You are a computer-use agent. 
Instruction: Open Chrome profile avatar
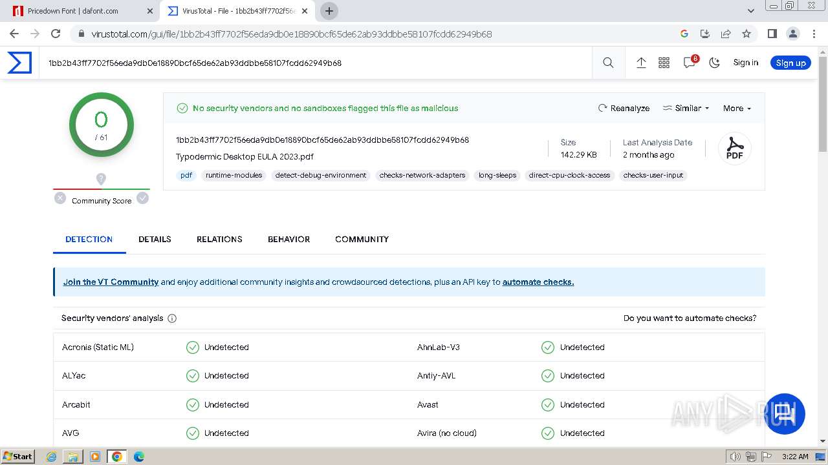(x=793, y=34)
